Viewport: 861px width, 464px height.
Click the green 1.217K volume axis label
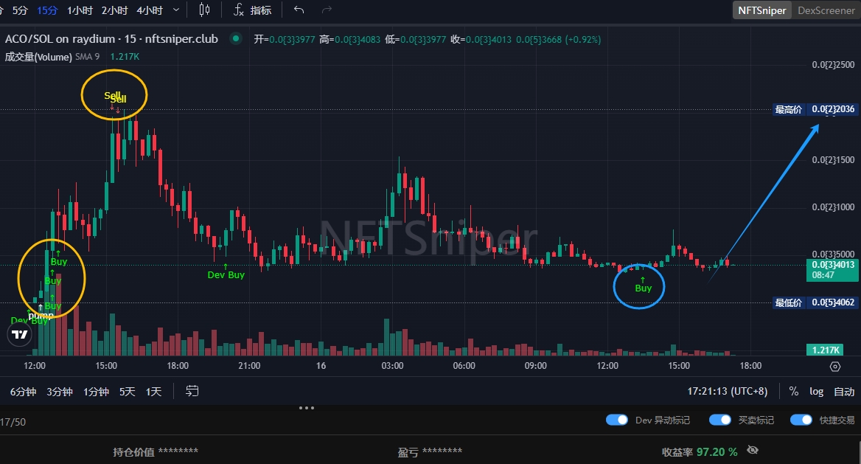click(x=825, y=350)
